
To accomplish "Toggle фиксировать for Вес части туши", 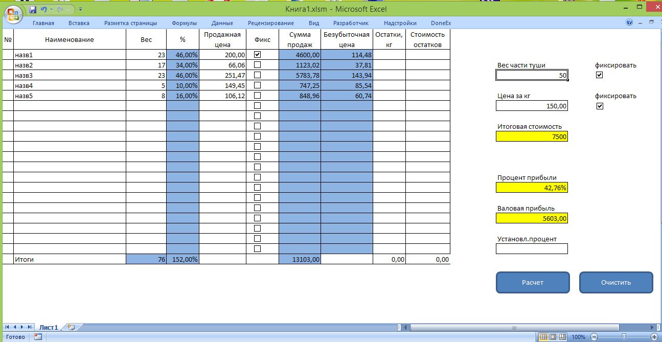I will 600,75.
